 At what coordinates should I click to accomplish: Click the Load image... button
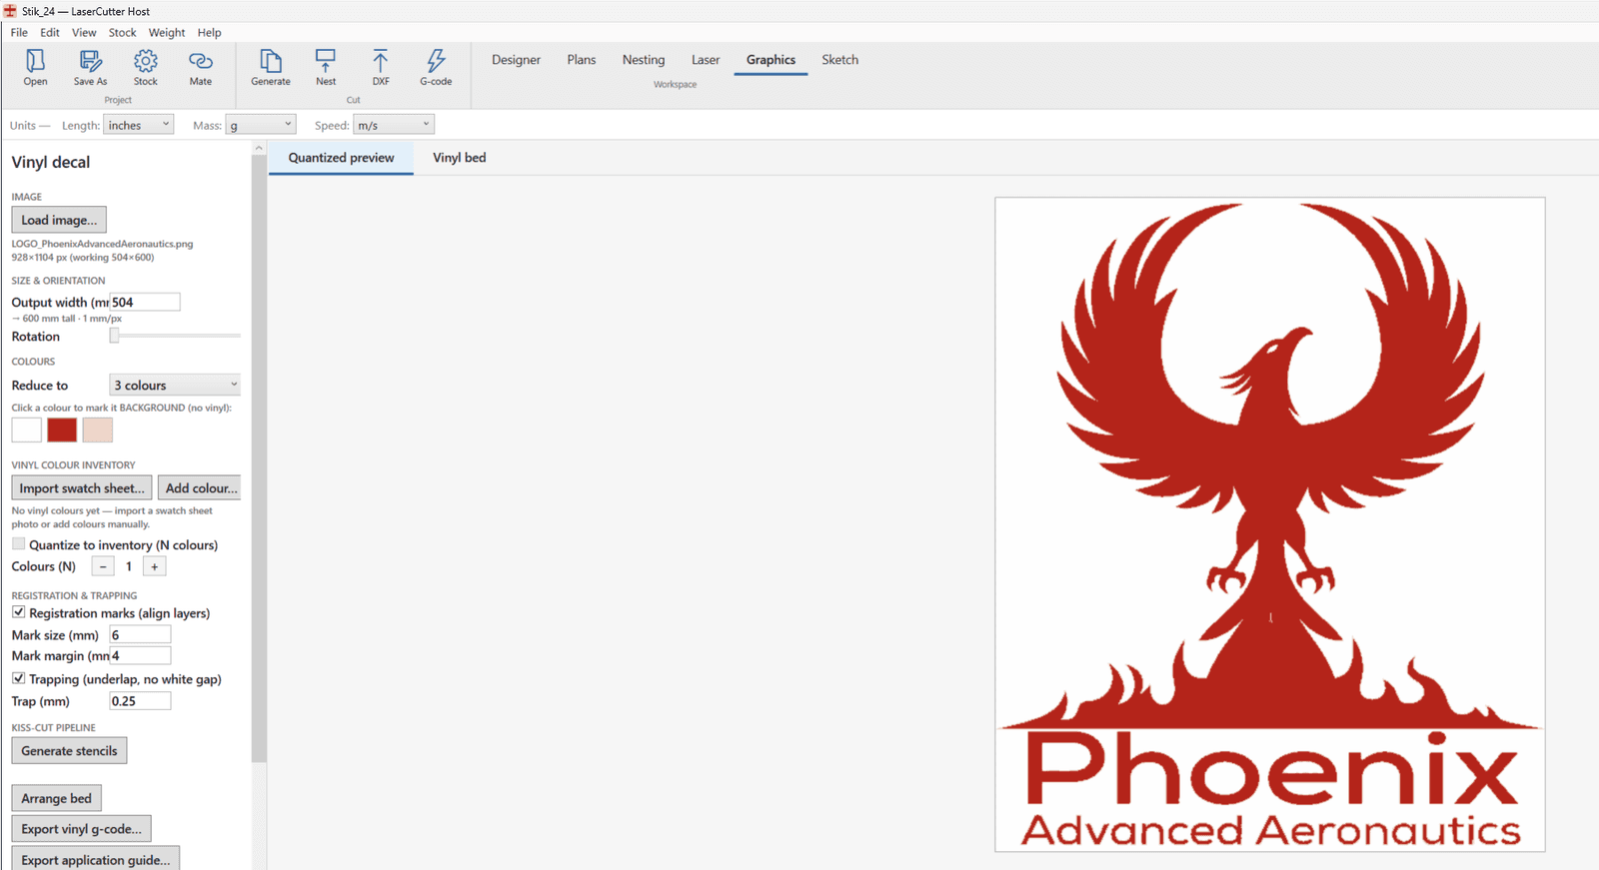pos(59,220)
